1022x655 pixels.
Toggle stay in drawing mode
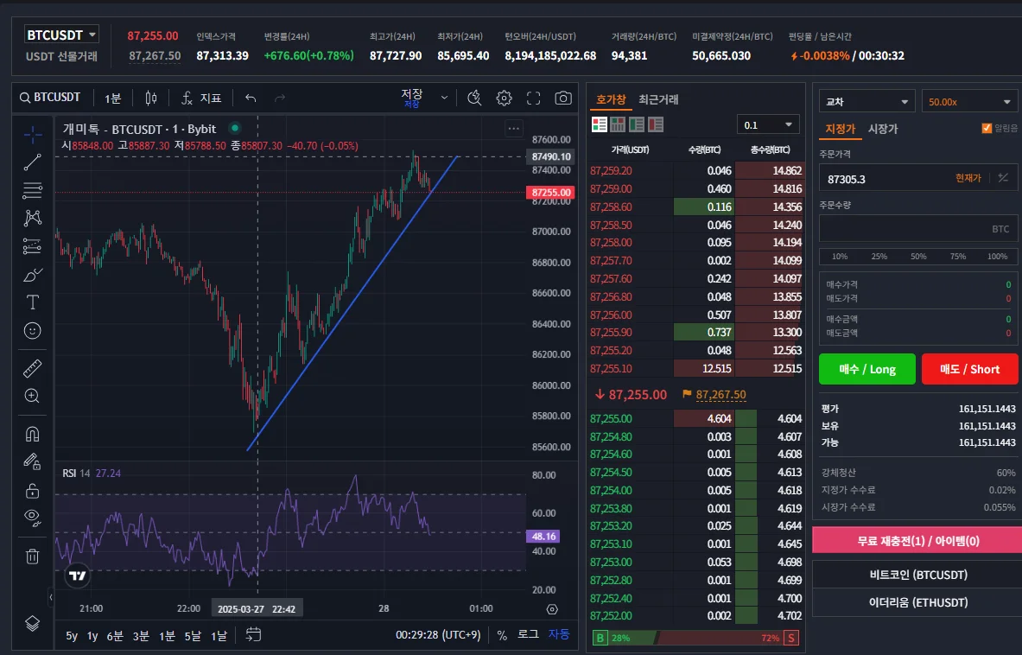[32, 462]
